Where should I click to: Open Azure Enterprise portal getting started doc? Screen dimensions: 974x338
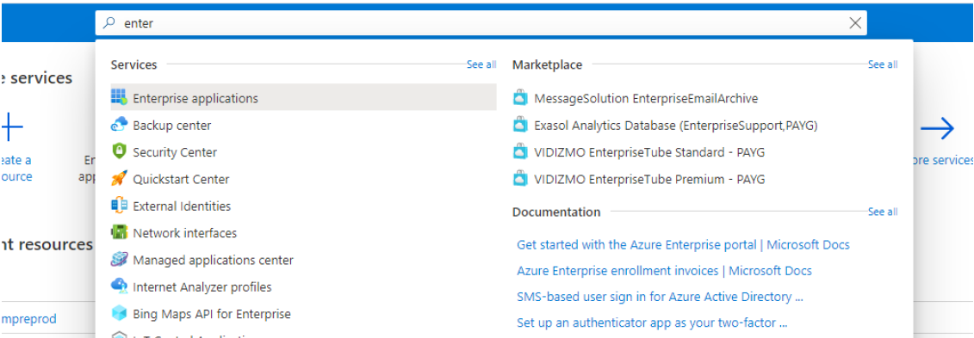pos(683,244)
